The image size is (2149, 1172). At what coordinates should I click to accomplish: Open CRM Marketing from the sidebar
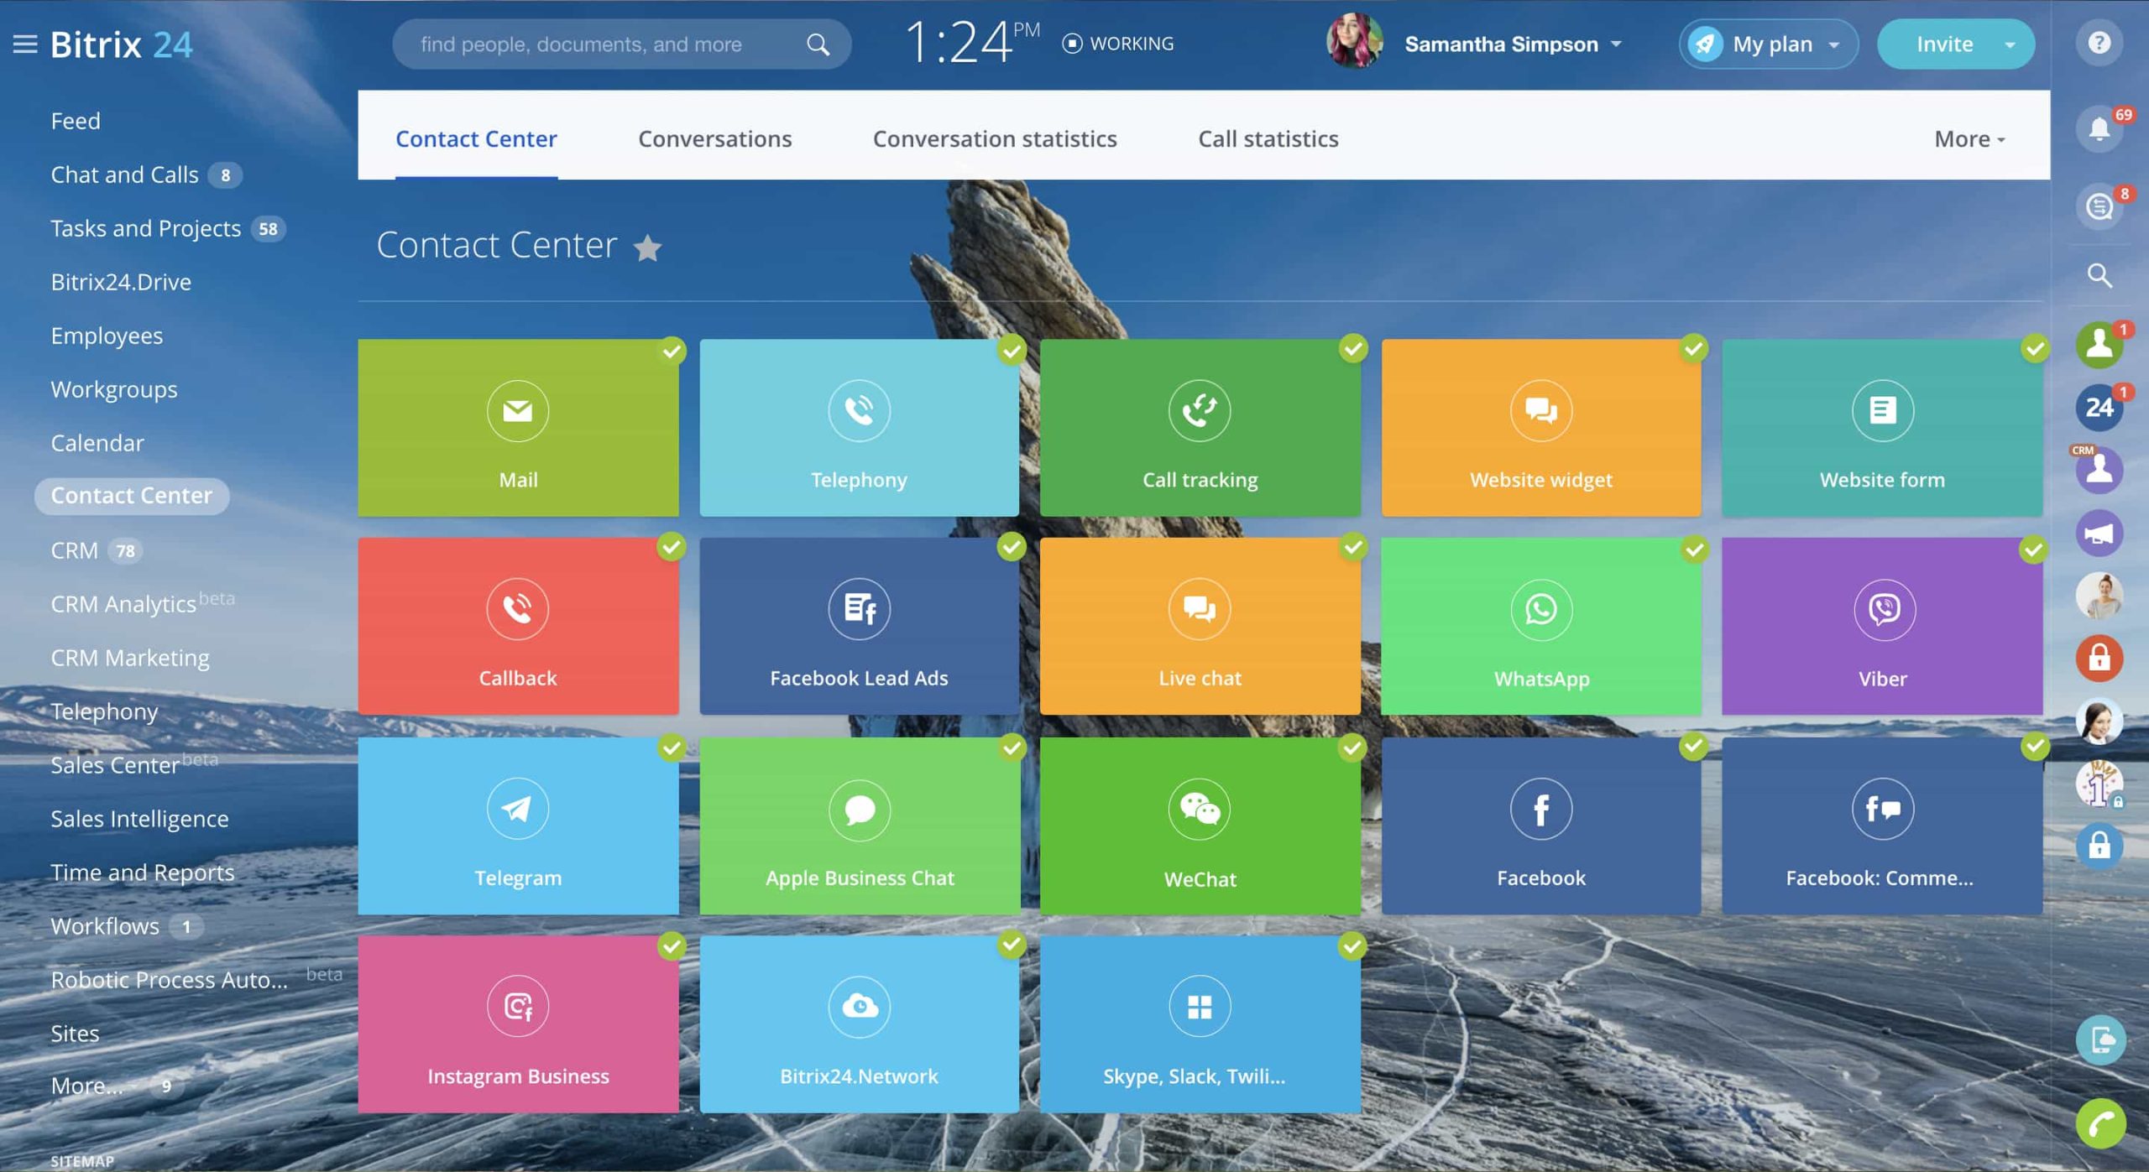coord(130,658)
